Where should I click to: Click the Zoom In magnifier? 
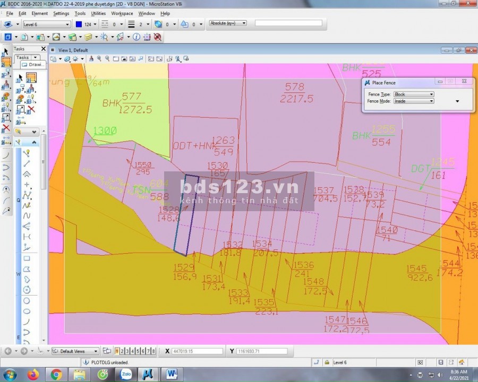click(99, 59)
